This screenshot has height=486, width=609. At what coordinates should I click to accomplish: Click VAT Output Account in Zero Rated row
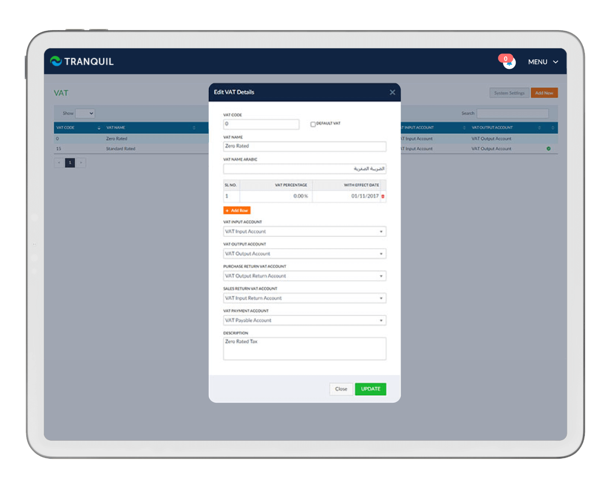click(x=491, y=139)
